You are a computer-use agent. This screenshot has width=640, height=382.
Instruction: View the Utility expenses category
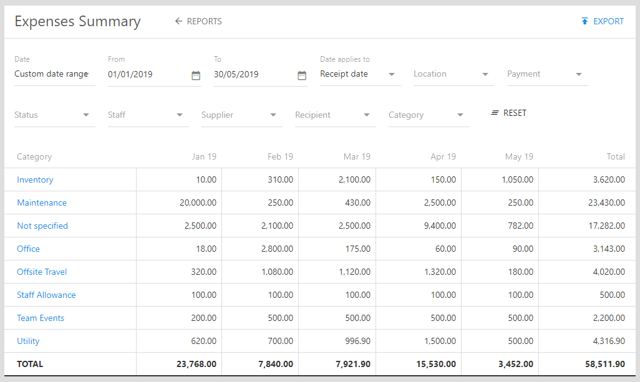[28, 341]
